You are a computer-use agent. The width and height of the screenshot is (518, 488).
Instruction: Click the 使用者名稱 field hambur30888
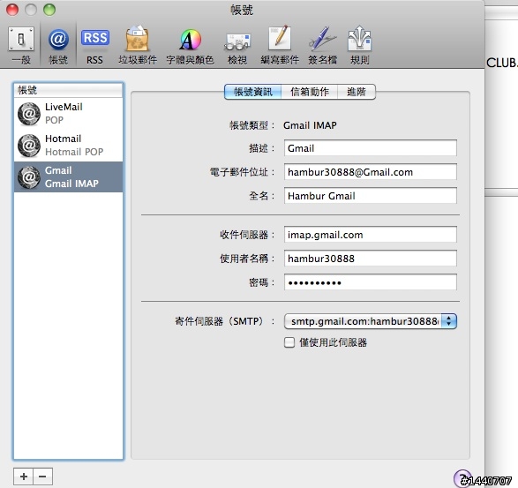tap(371, 259)
